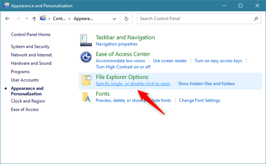Open User Accounts category
Viewport: 266px width, 164px height.
click(x=25, y=80)
